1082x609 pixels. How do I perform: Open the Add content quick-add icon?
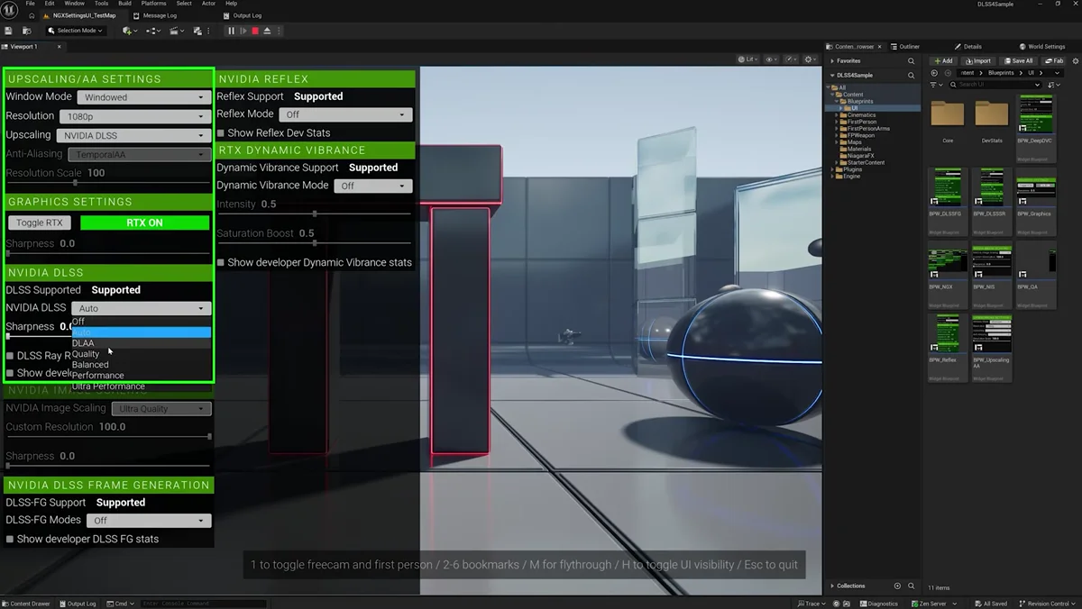(130, 31)
